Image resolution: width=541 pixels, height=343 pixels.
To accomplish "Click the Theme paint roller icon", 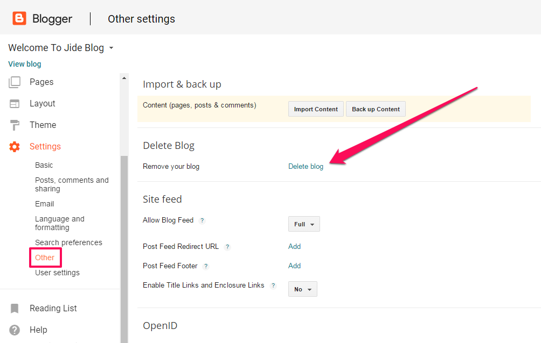I will point(15,125).
